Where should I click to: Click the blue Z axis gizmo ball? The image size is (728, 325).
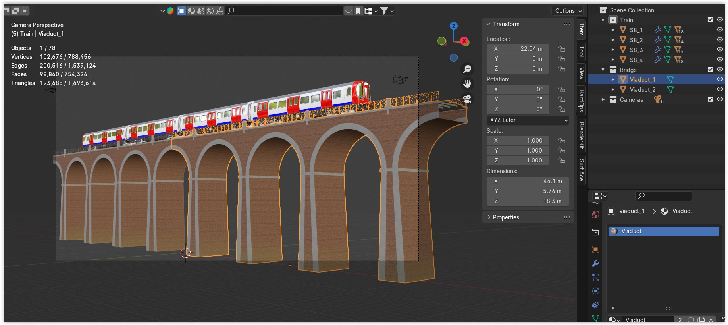point(454,26)
